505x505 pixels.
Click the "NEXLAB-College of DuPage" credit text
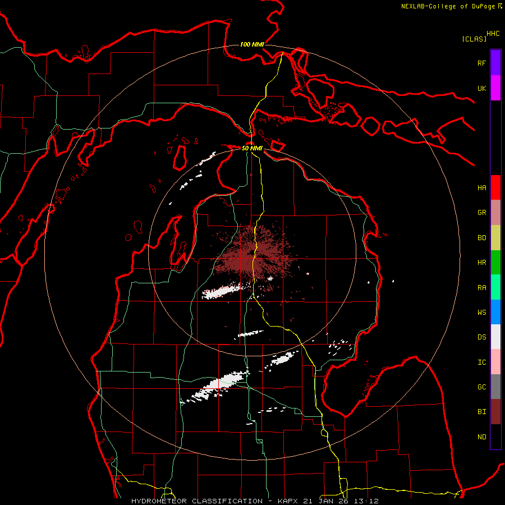[448, 6]
